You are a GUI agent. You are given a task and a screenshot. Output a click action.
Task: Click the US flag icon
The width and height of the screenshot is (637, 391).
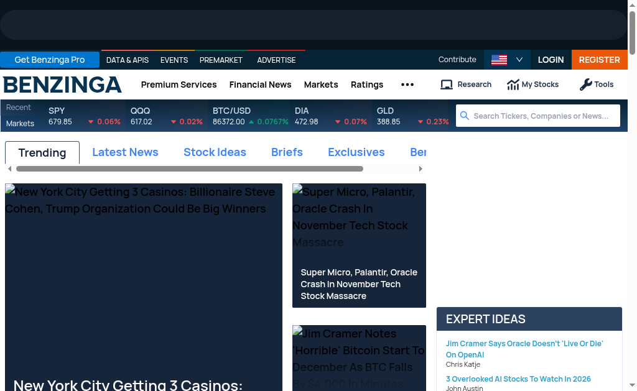coord(499,60)
